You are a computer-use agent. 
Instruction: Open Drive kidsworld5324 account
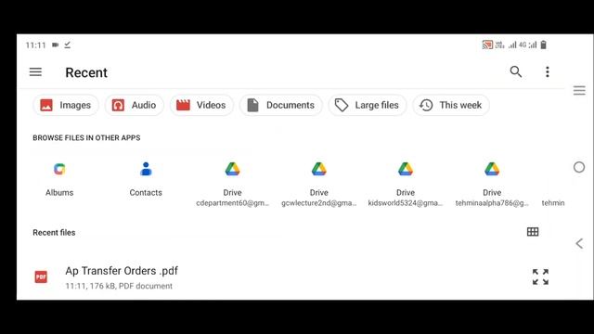tap(406, 184)
